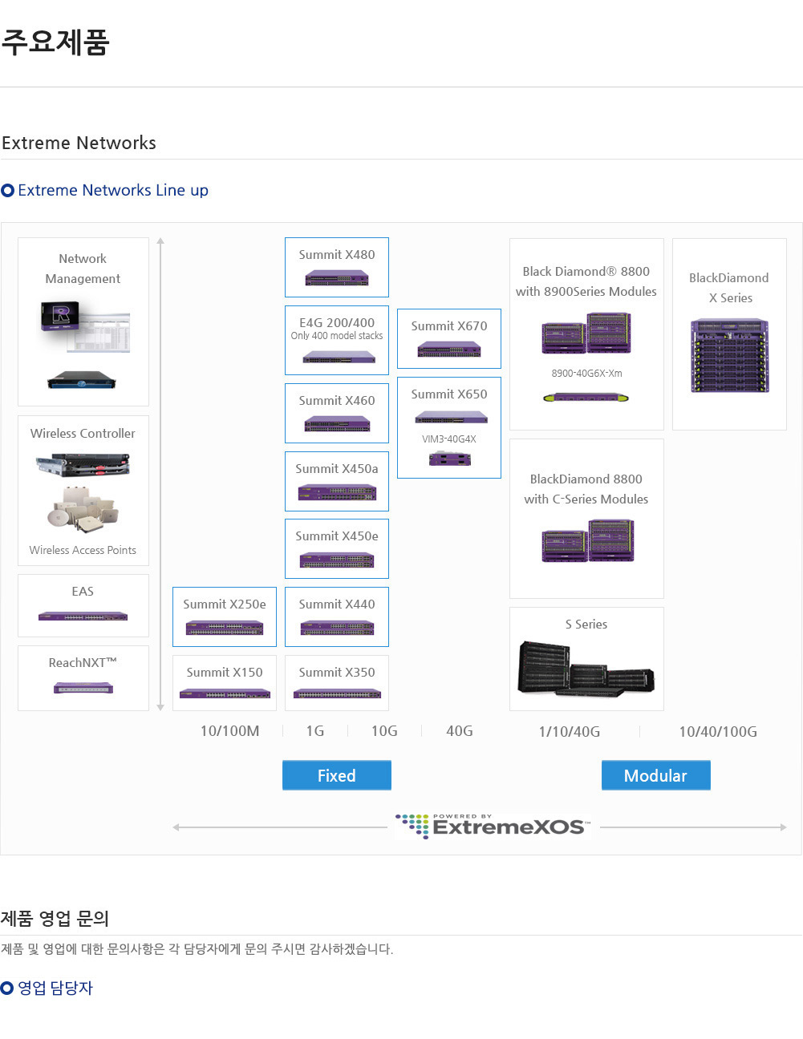Screen dimensions: 803x1039
Task: Click the 주요제품 page title
Action: [55, 42]
